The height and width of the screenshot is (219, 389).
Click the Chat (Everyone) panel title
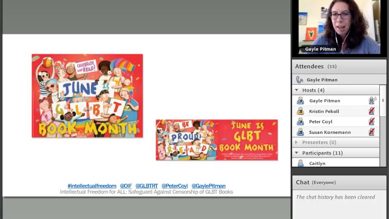pyautogui.click(x=316, y=182)
